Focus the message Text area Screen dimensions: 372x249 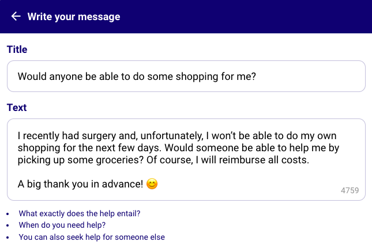pyautogui.click(x=186, y=160)
